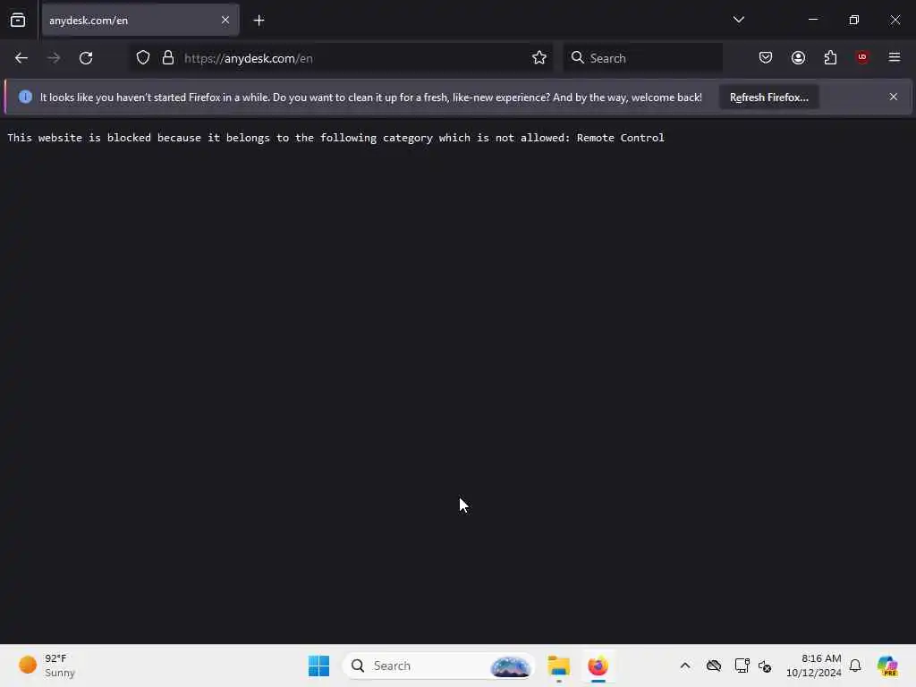
Task: Click the cloud sync-off tray icon
Action: [x=713, y=666]
